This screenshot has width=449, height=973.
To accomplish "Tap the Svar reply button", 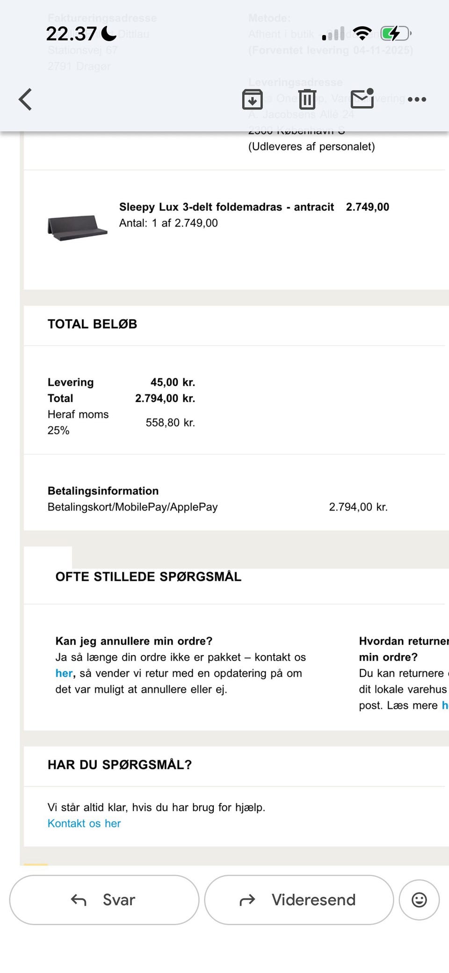I will point(104,900).
